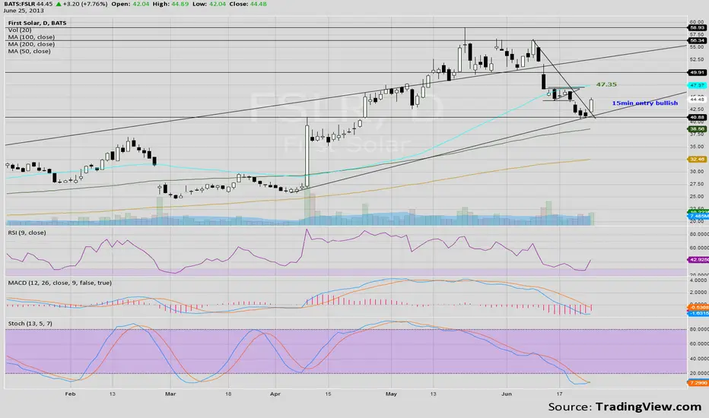Click the orange 7.2990 Stoch value tag
The width and height of the screenshot is (709, 418).
click(x=698, y=383)
